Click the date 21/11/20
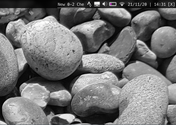 click(x=137, y=4)
